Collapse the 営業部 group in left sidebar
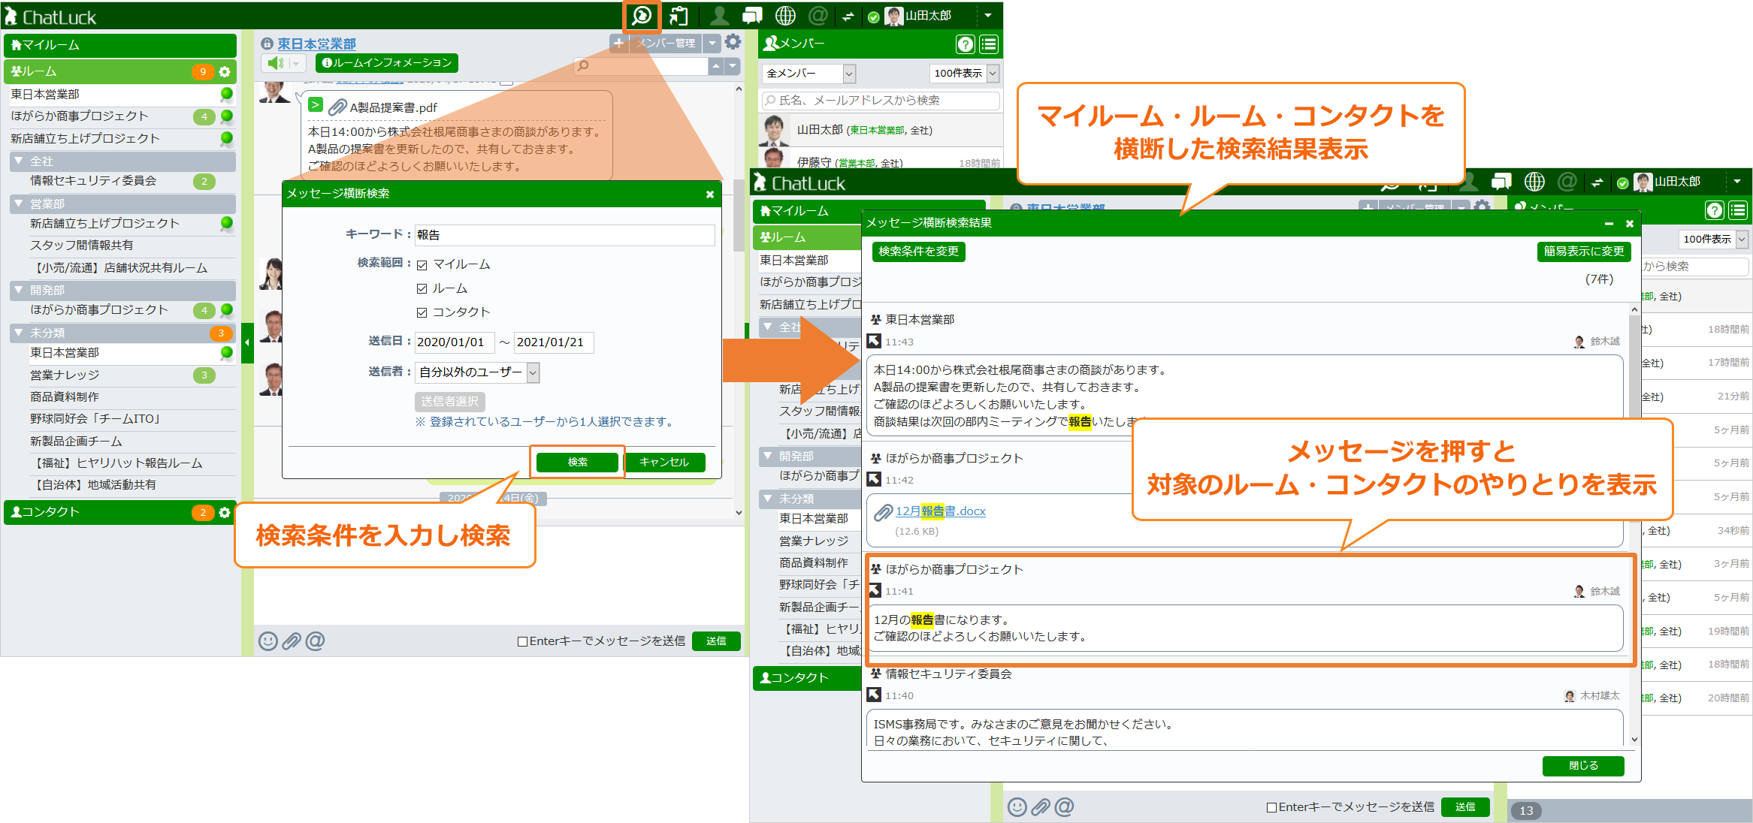 [18, 203]
